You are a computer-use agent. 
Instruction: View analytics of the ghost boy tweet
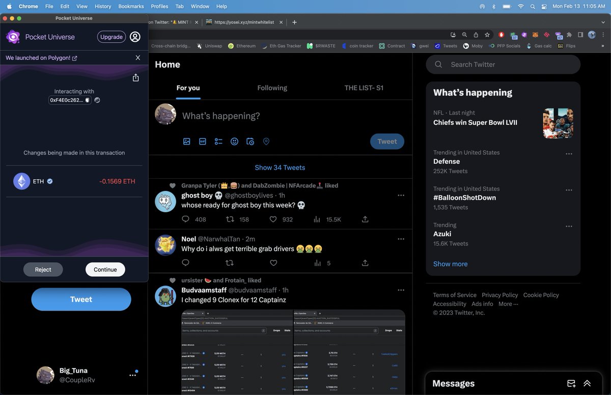tap(317, 219)
